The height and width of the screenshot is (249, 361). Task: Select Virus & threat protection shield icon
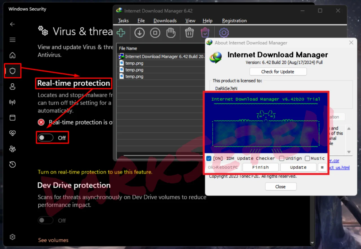(12, 71)
